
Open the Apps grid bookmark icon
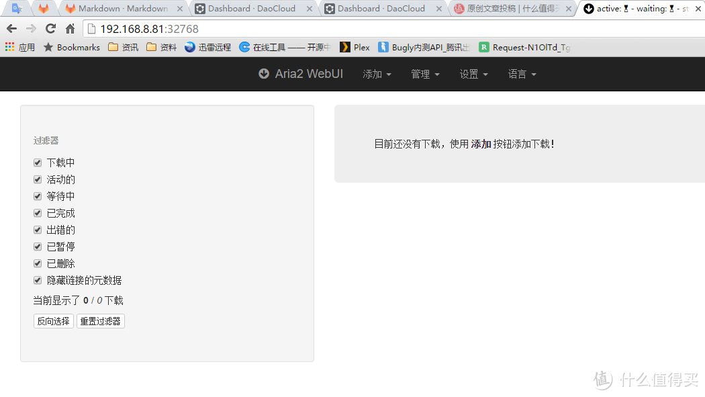point(9,47)
